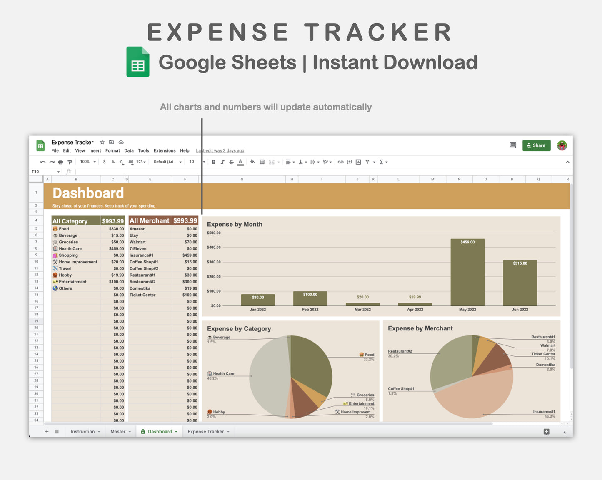602x480 pixels.
Task: Toggle bold formatting
Action: 214,162
